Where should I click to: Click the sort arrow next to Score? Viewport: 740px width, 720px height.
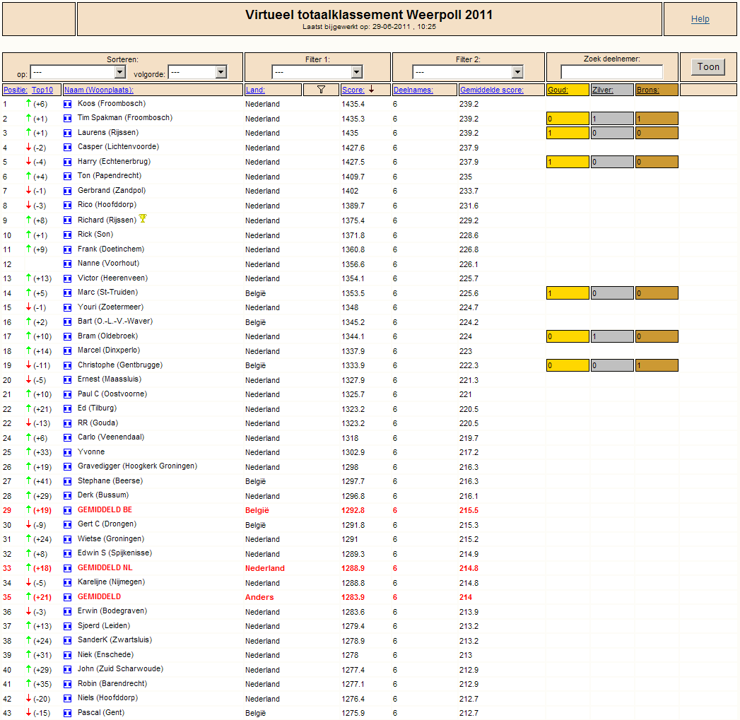click(x=371, y=90)
